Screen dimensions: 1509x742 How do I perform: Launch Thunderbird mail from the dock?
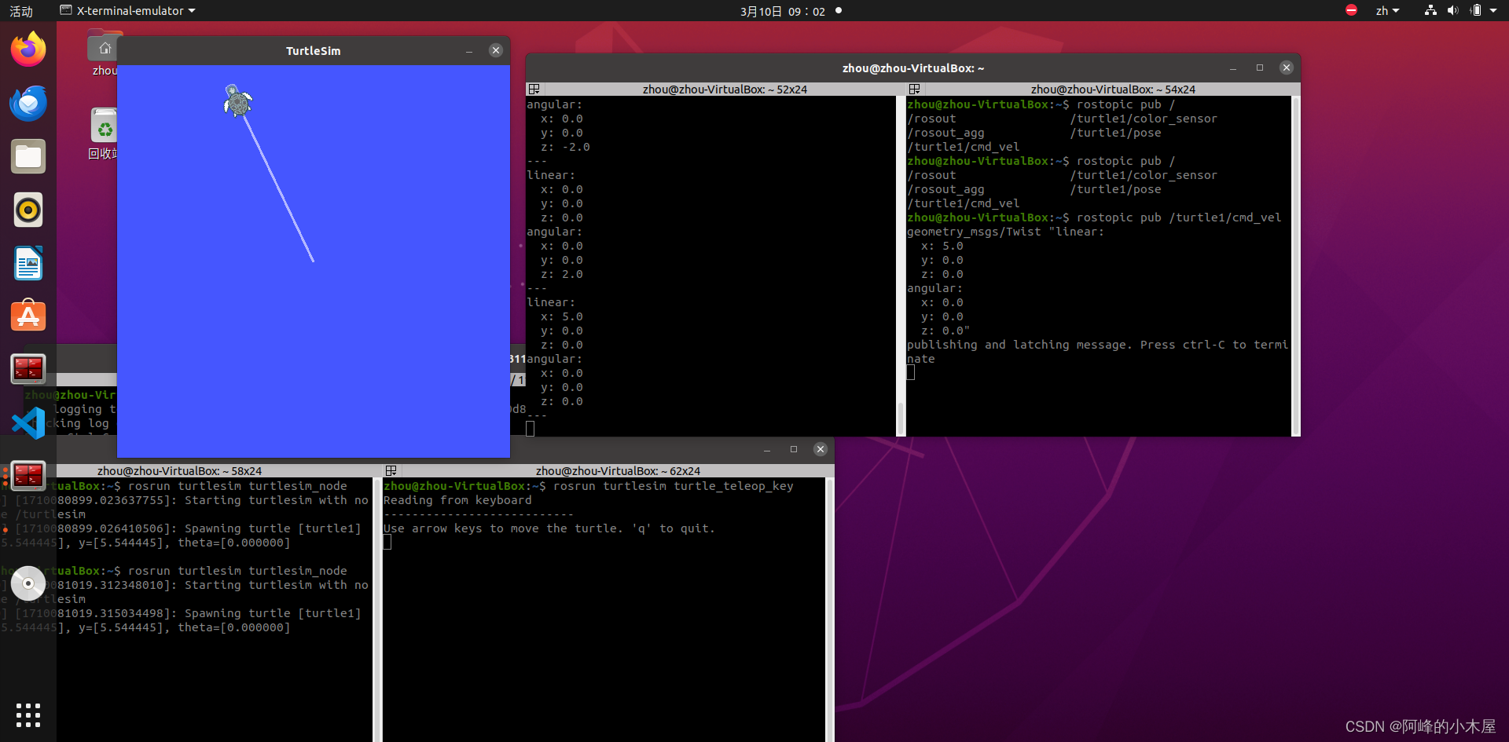click(28, 103)
